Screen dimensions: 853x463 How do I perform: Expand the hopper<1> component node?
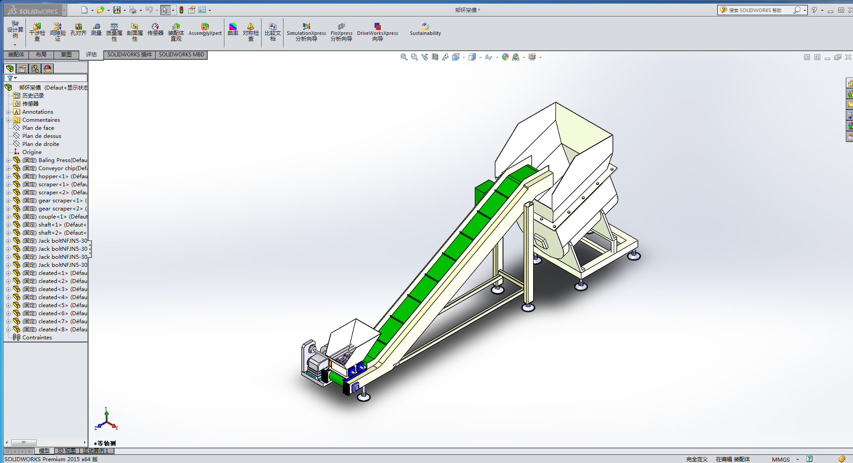[x=8, y=176]
